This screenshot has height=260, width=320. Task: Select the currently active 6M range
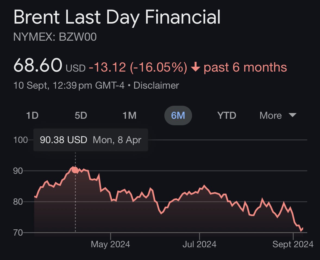178,115
